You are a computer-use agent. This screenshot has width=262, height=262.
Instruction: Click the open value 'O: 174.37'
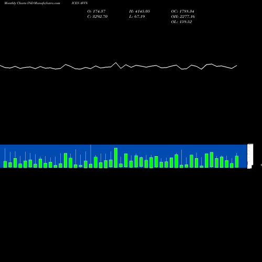[96, 12]
